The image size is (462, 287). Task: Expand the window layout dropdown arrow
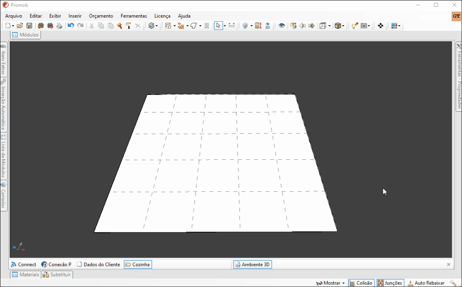click(399, 26)
